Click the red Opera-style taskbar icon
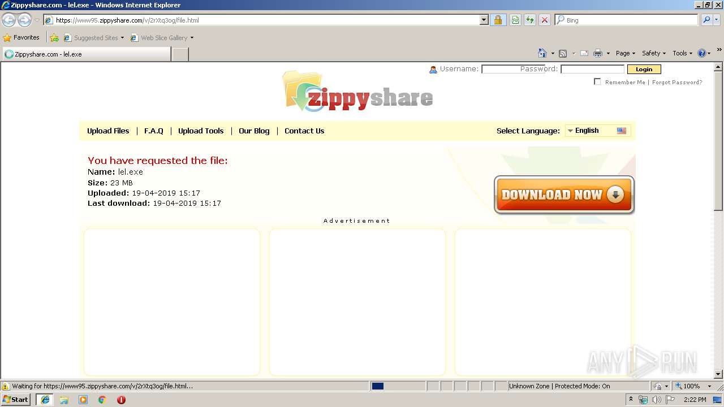 point(121,400)
